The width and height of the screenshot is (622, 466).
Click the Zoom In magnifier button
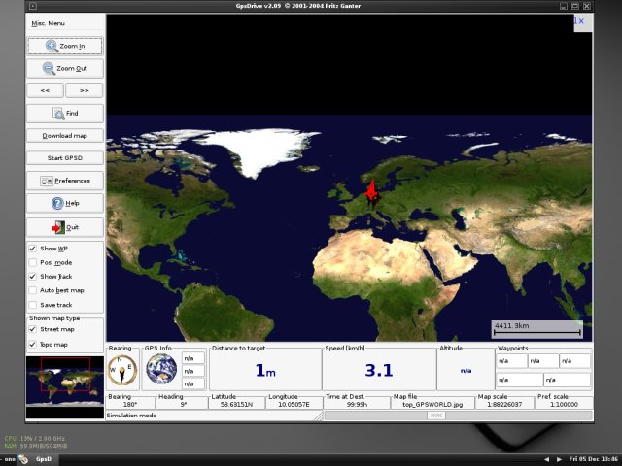65,46
